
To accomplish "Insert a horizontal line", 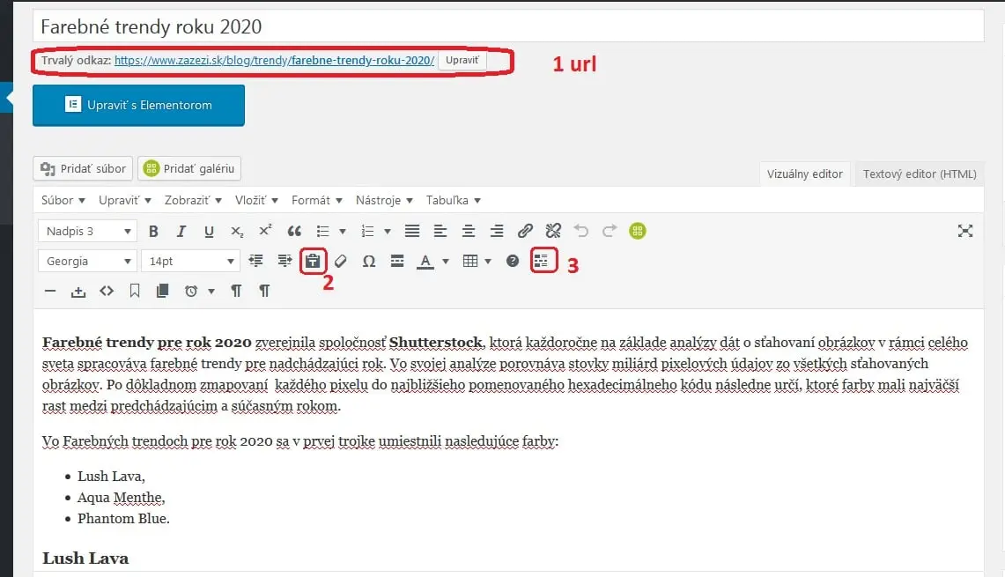I will coord(50,292).
